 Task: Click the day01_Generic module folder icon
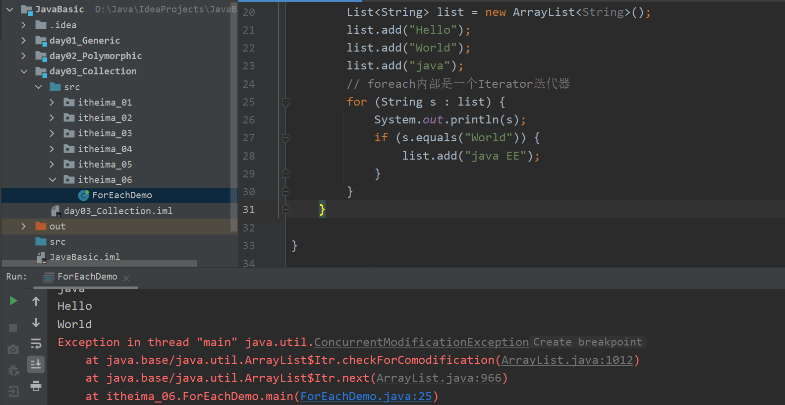coord(41,41)
